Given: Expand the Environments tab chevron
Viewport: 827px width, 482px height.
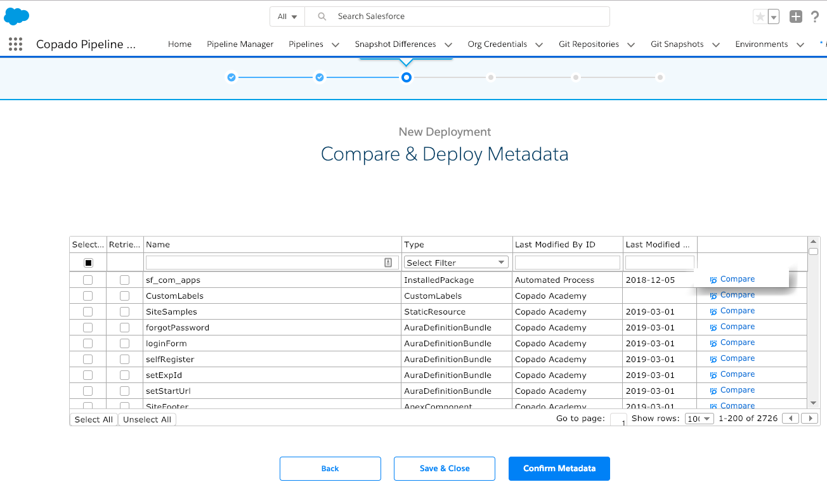Looking at the screenshot, I should [x=800, y=44].
